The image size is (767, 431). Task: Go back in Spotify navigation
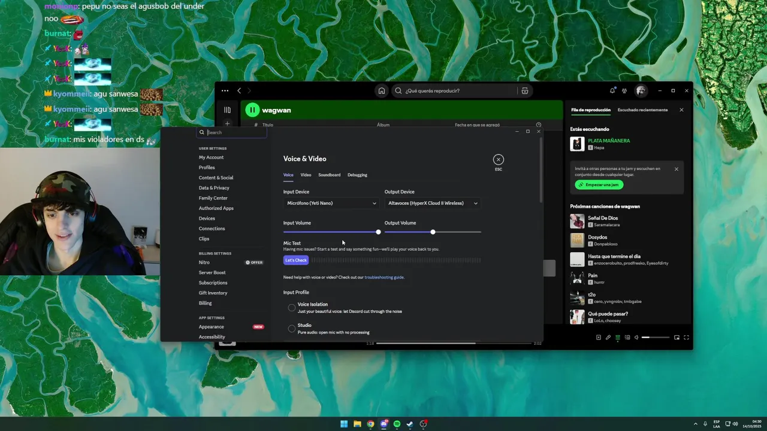tap(239, 90)
